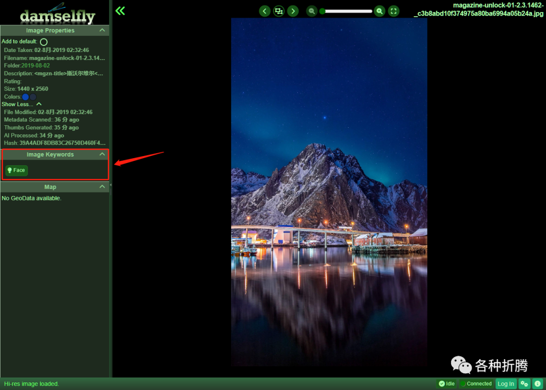This screenshot has width=546, height=390.
Task: Click the mountain photo preview
Action: point(329,192)
